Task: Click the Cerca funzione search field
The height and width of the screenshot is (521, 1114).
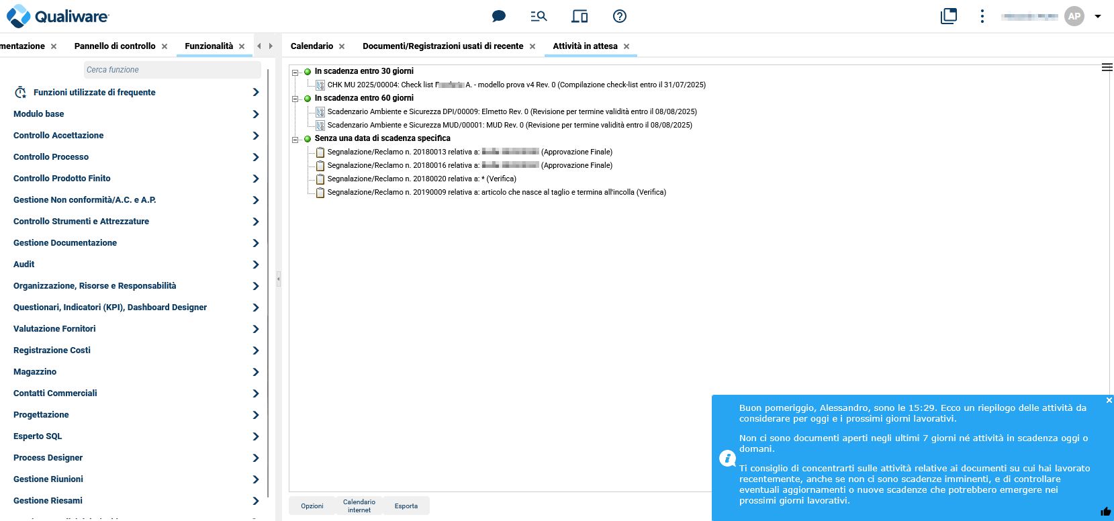Action: [172, 70]
